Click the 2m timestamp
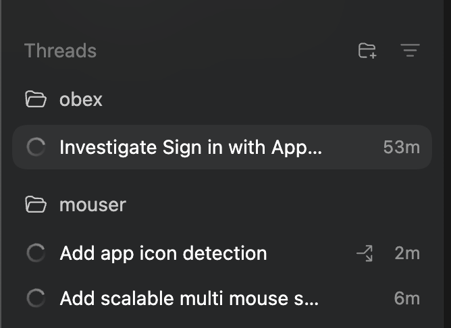 coord(407,254)
